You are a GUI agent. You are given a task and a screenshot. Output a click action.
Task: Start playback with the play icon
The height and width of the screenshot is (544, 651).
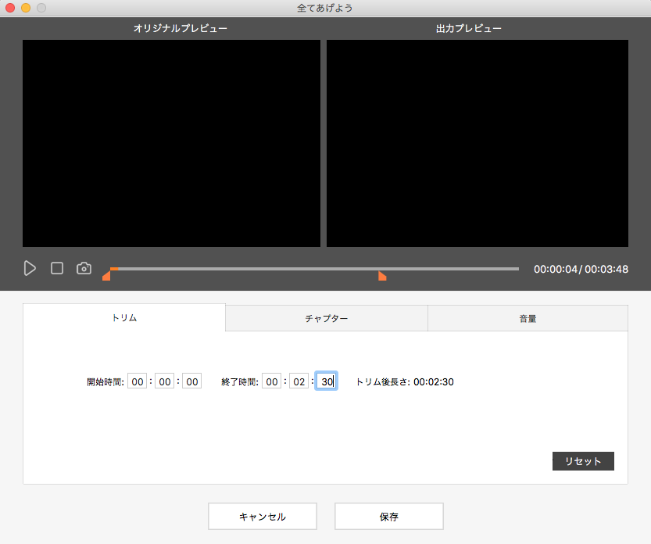30,268
